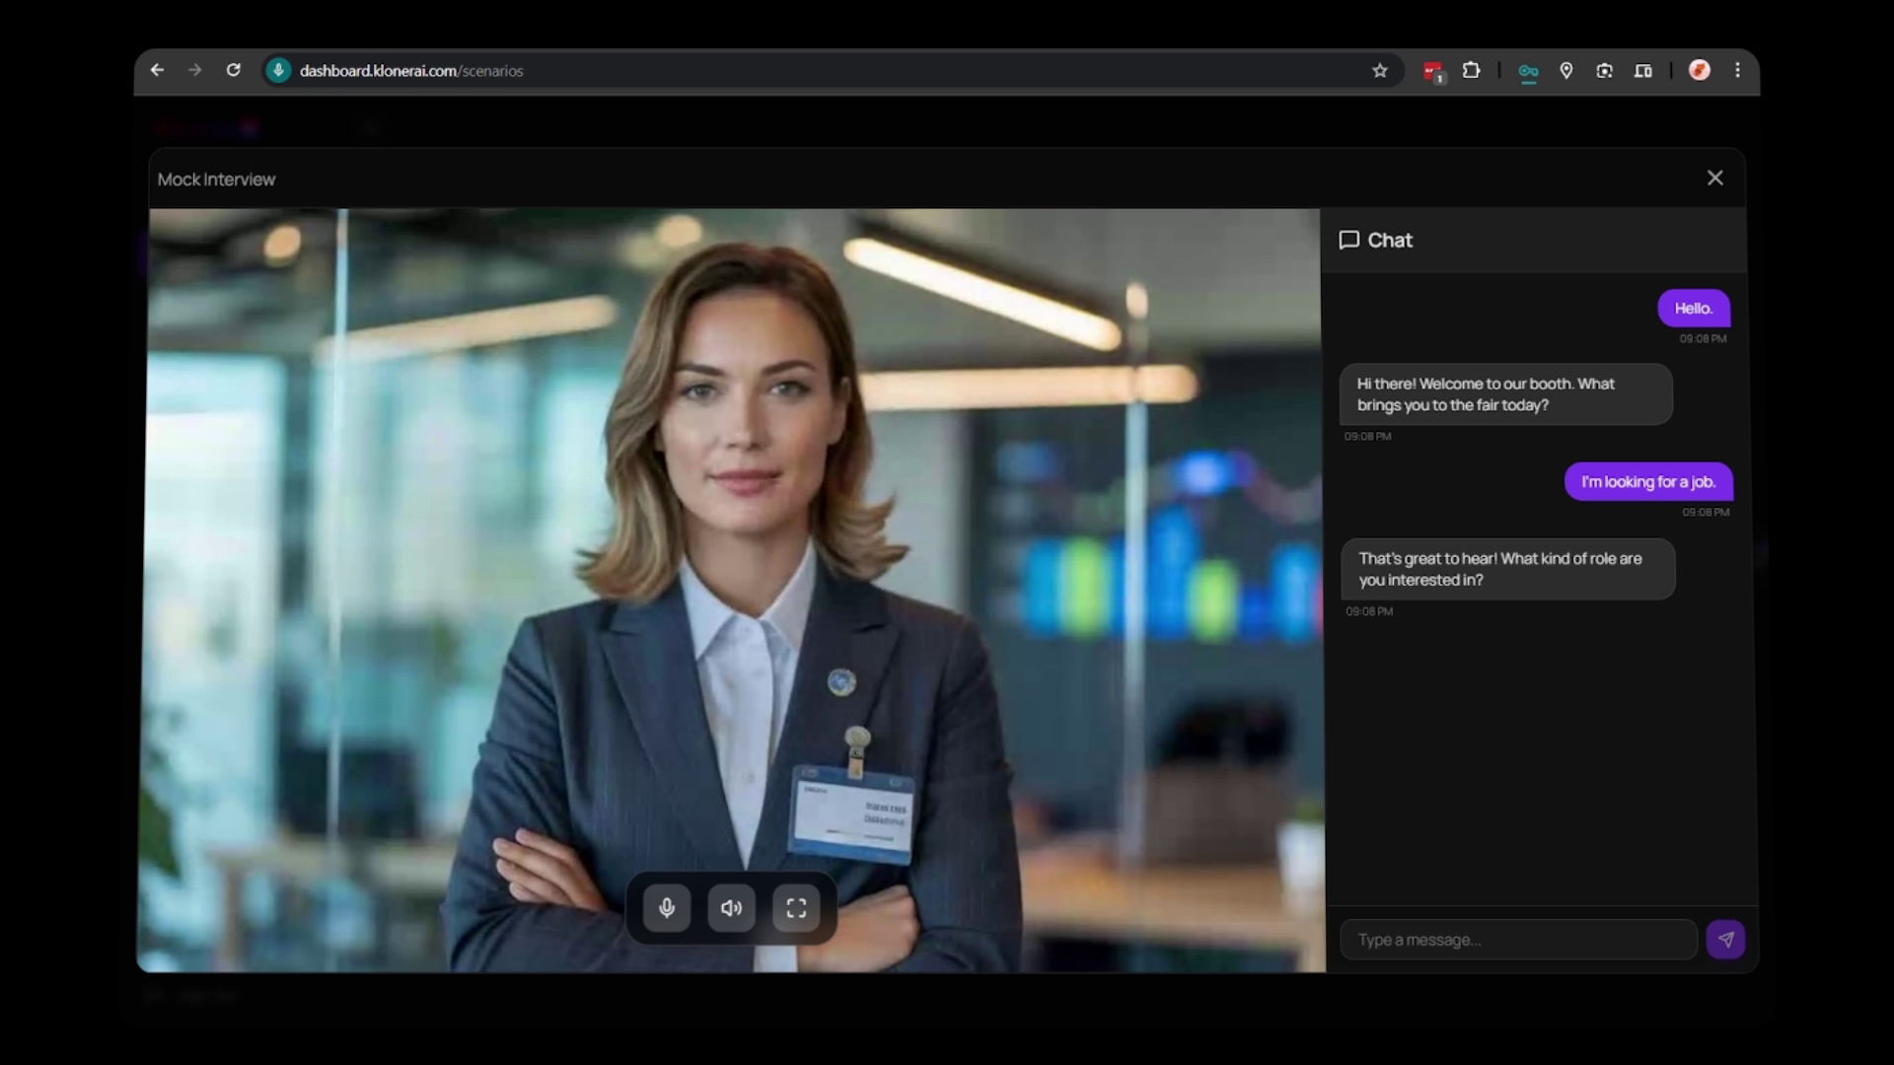Click the microphone icon inside the address bar
Screen dimensions: 1894x1065
point(278,70)
